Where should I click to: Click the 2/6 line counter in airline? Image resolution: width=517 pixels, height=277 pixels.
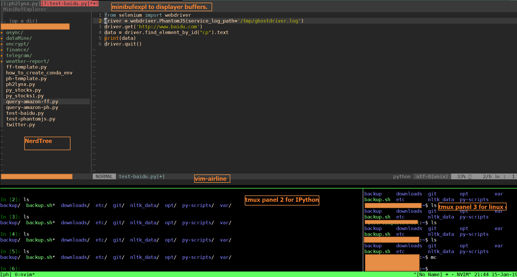pyautogui.click(x=487, y=176)
